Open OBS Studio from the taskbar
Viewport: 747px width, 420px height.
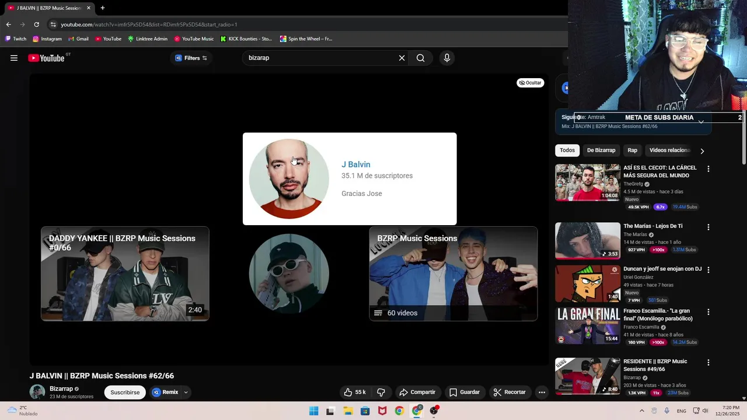click(x=434, y=411)
